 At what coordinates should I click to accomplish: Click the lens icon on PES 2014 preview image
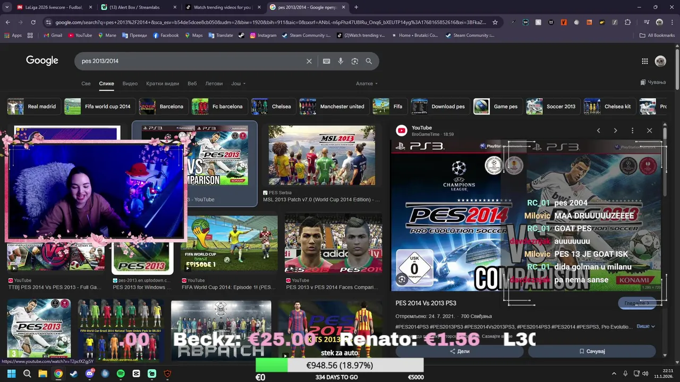pyautogui.click(x=402, y=279)
